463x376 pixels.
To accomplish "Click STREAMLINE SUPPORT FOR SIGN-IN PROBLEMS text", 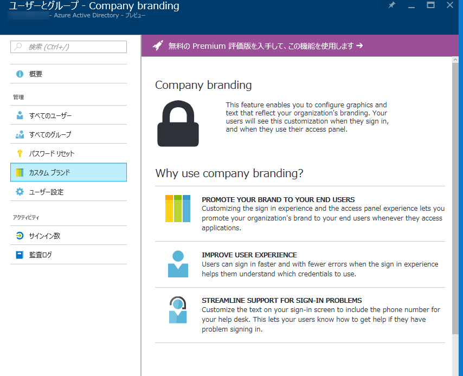I will click(x=282, y=301).
